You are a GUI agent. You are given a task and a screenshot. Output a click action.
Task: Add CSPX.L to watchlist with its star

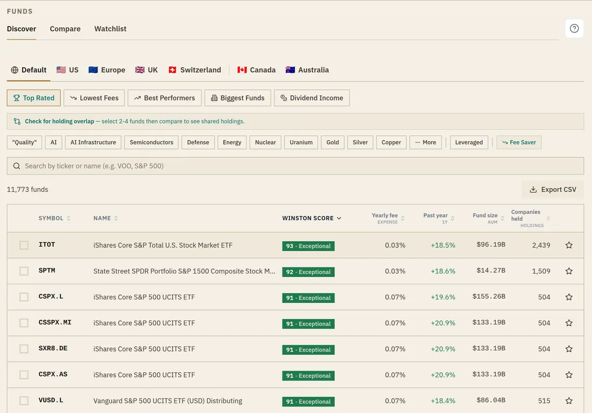coord(569,297)
